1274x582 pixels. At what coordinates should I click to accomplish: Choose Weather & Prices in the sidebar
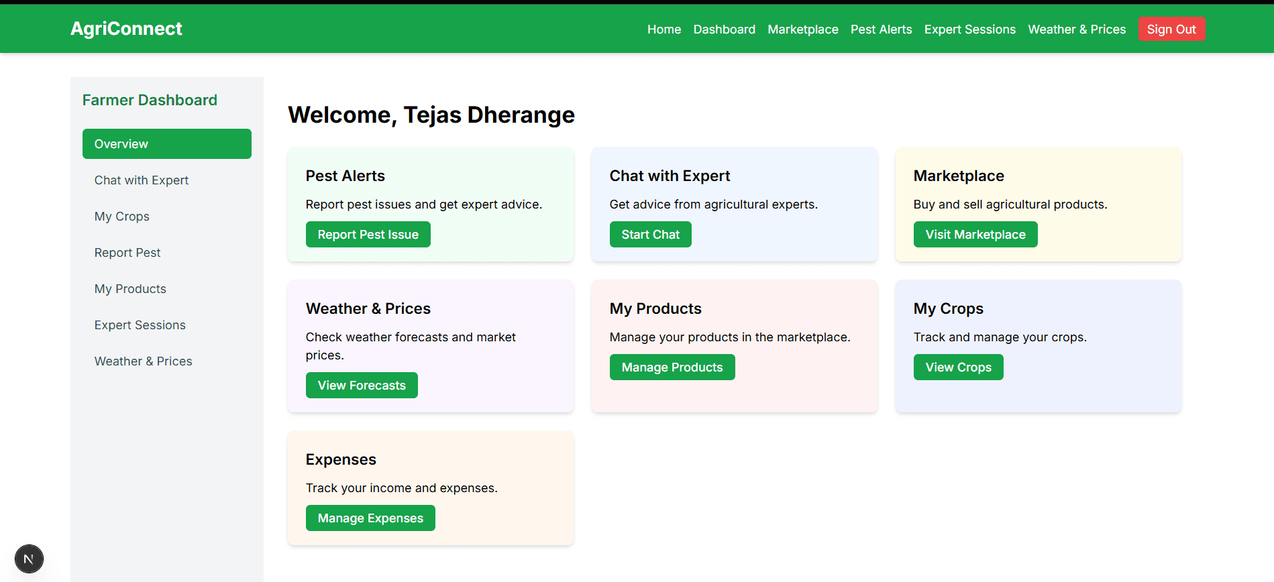143,361
